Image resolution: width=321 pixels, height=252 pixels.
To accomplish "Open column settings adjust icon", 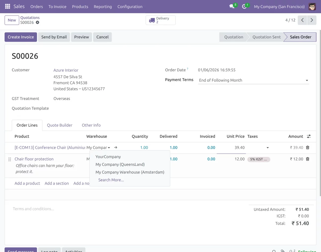I will coord(309,136).
